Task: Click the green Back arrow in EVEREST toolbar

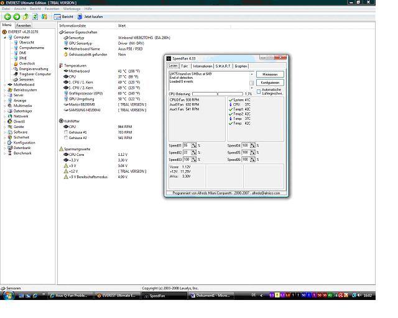Action: point(7,17)
